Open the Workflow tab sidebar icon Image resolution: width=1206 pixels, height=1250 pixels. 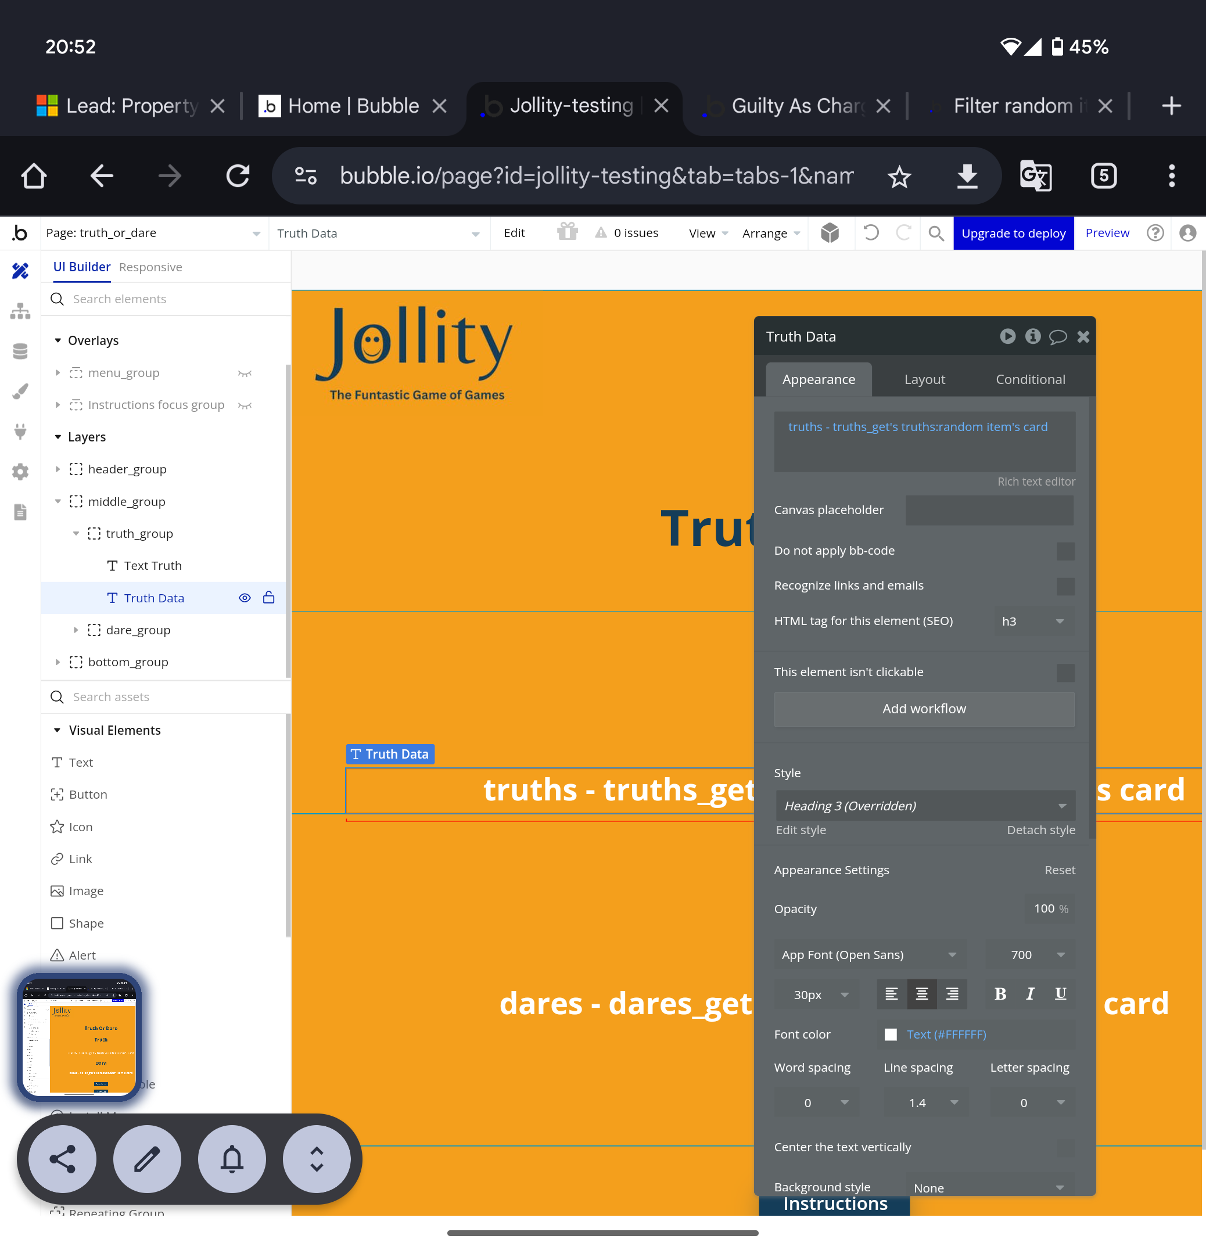pos(20,311)
